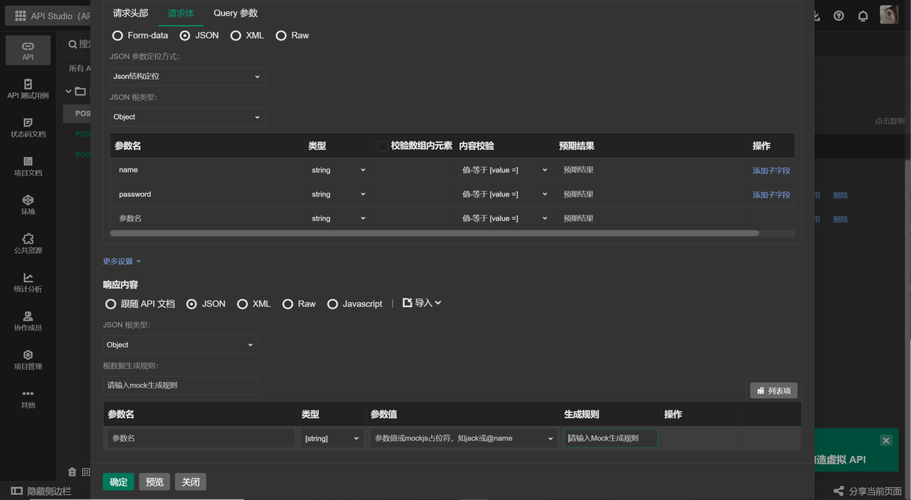The image size is (911, 500).
Task: Click 分享当前页面 share icon
Action: [x=838, y=491]
